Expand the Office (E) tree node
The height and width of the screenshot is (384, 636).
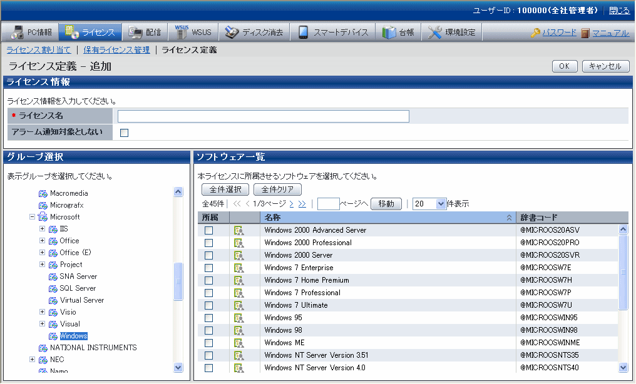[42, 253]
